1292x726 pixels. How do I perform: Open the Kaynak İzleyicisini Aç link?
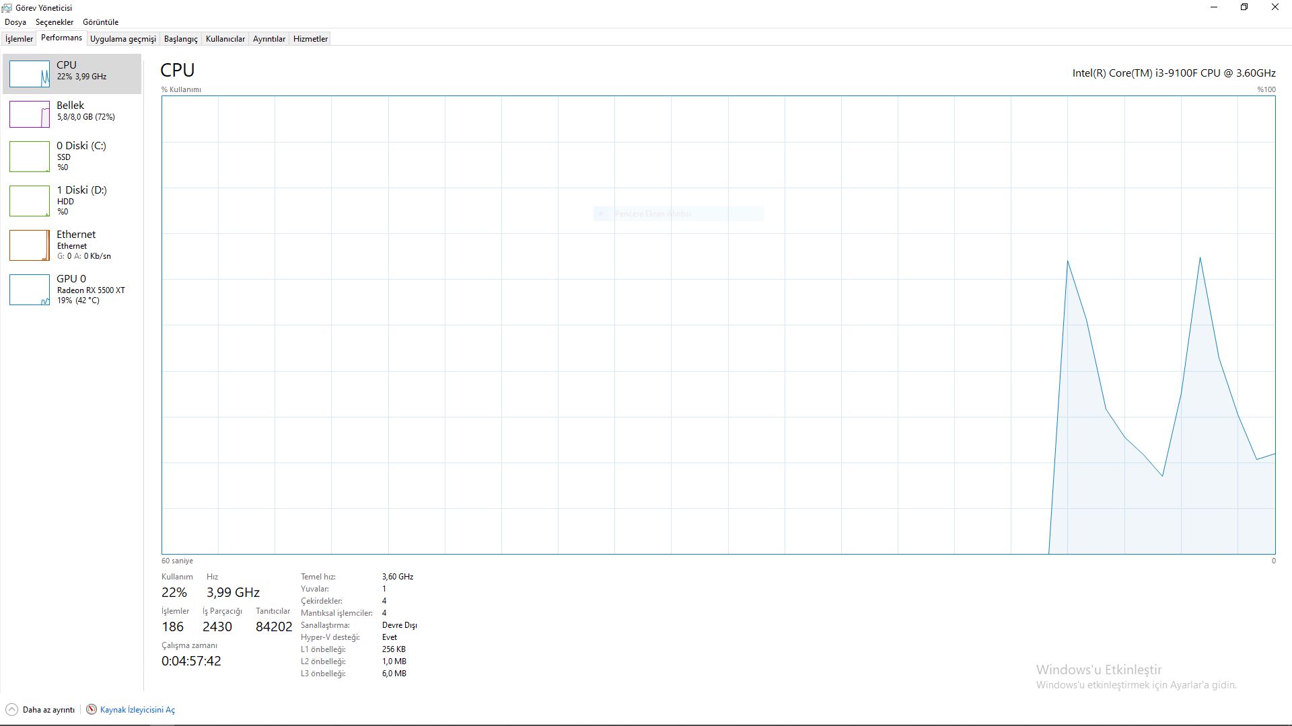click(x=137, y=710)
